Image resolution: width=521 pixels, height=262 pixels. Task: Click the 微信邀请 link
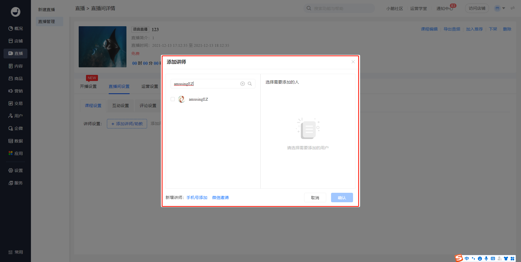220,198
